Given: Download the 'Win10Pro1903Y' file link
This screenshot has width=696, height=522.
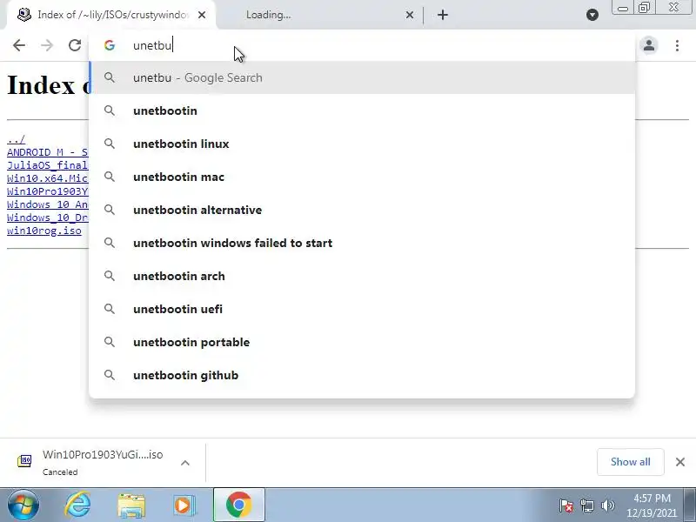Looking at the screenshot, I should coord(48,191).
